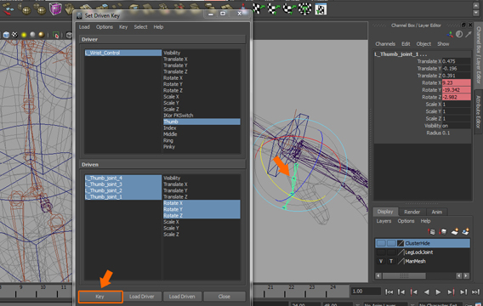Click LegLockJoint layer color swatch
483x306 pixels.
coord(401,252)
